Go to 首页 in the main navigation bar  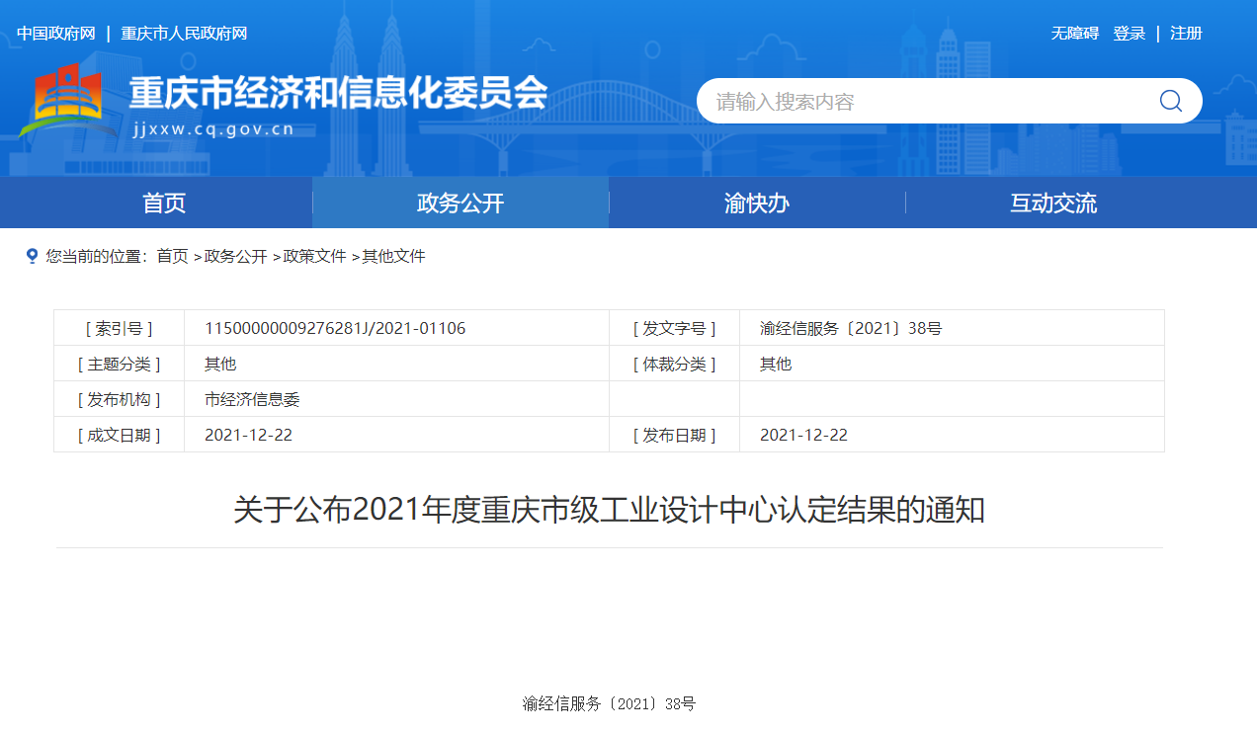164,204
